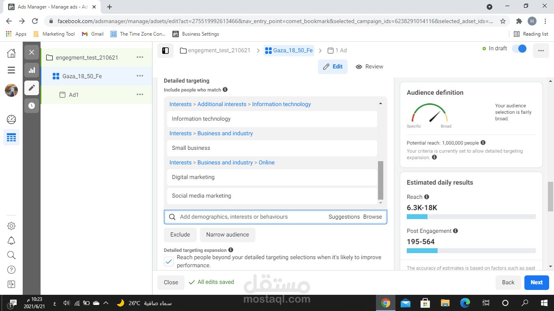This screenshot has width=554, height=311.
Task: Open Business Settings bookmark
Action: click(x=196, y=34)
